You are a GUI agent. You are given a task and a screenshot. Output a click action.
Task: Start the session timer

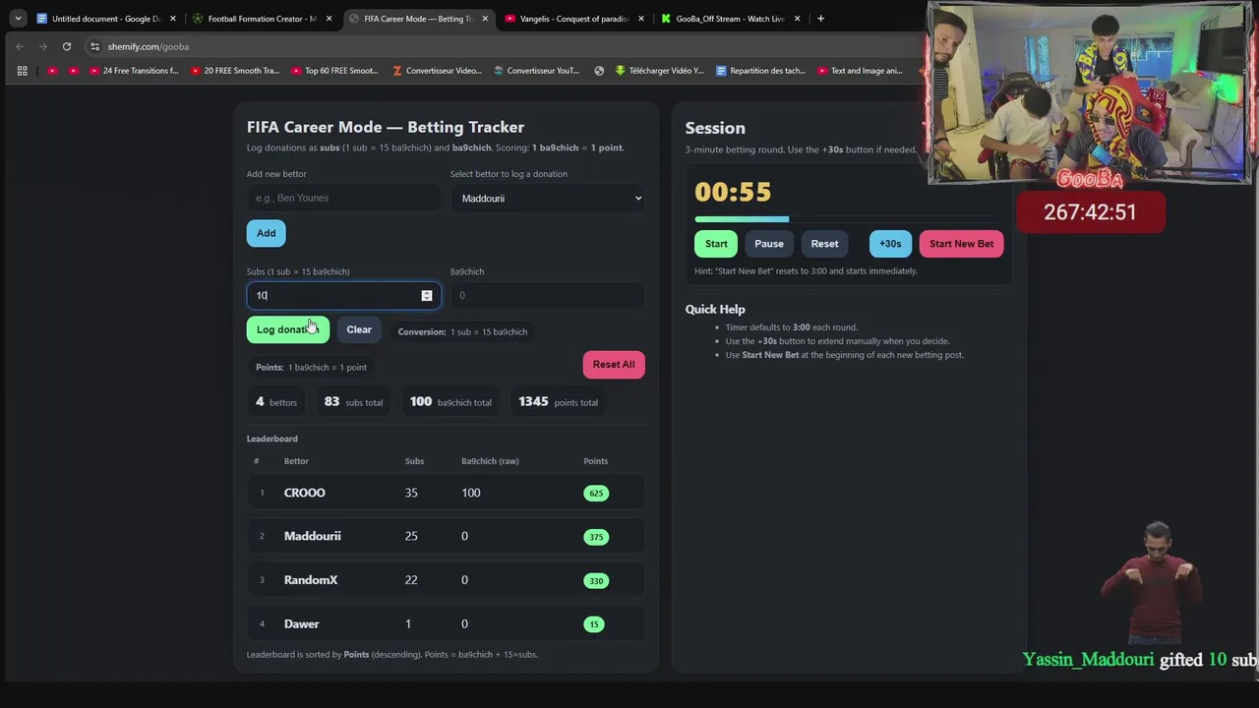[x=716, y=244]
